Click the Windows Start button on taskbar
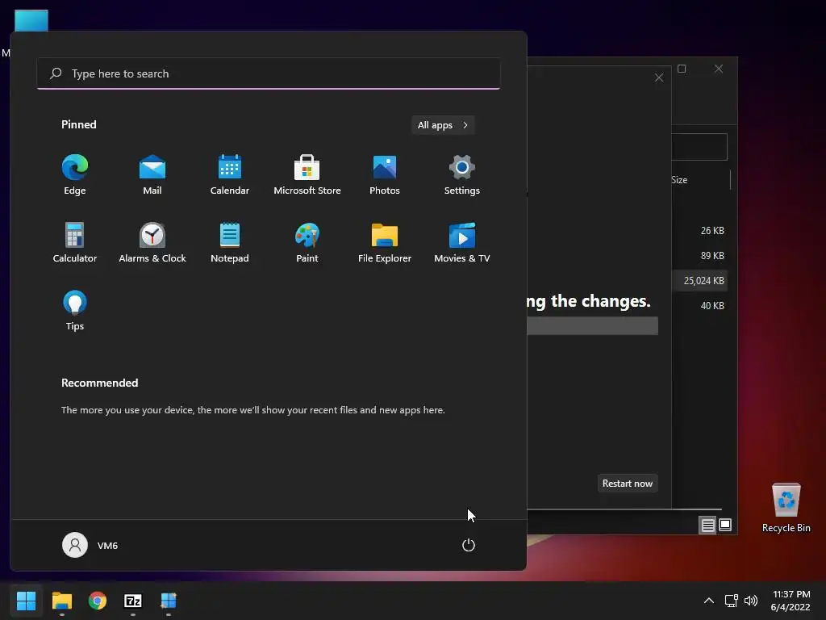This screenshot has width=826, height=620. point(26,601)
